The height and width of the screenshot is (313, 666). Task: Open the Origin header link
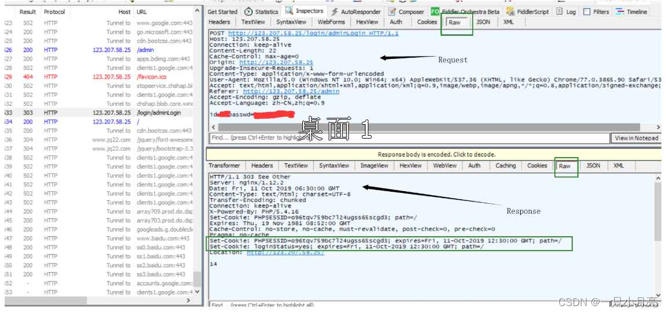(276, 62)
